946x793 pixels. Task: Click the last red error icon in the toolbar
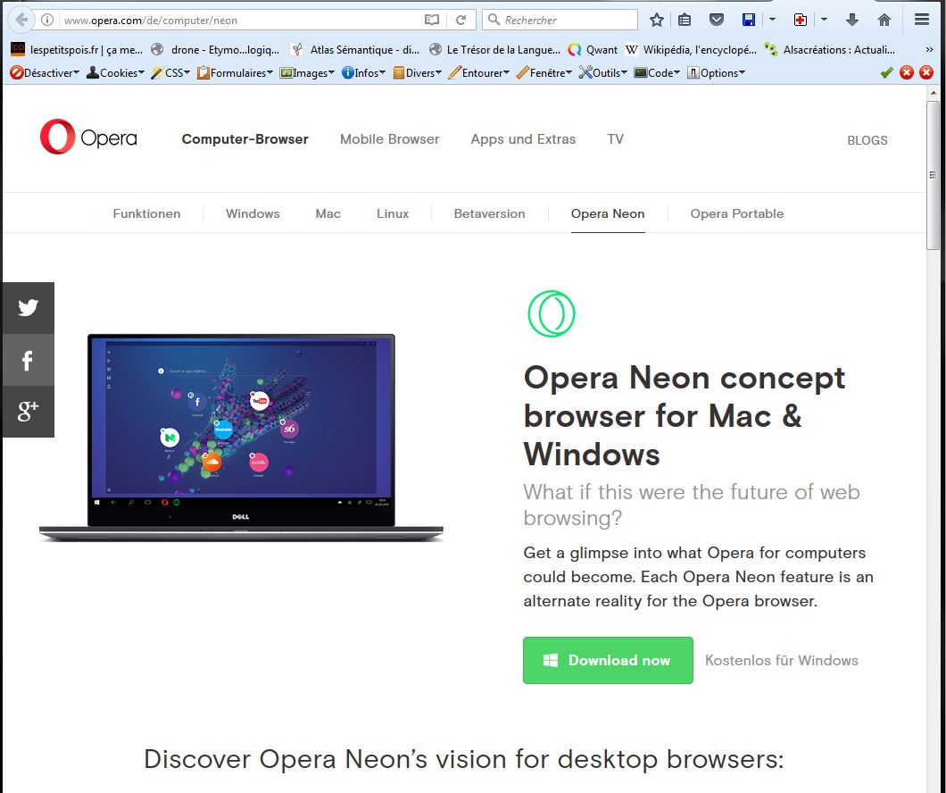tap(926, 73)
